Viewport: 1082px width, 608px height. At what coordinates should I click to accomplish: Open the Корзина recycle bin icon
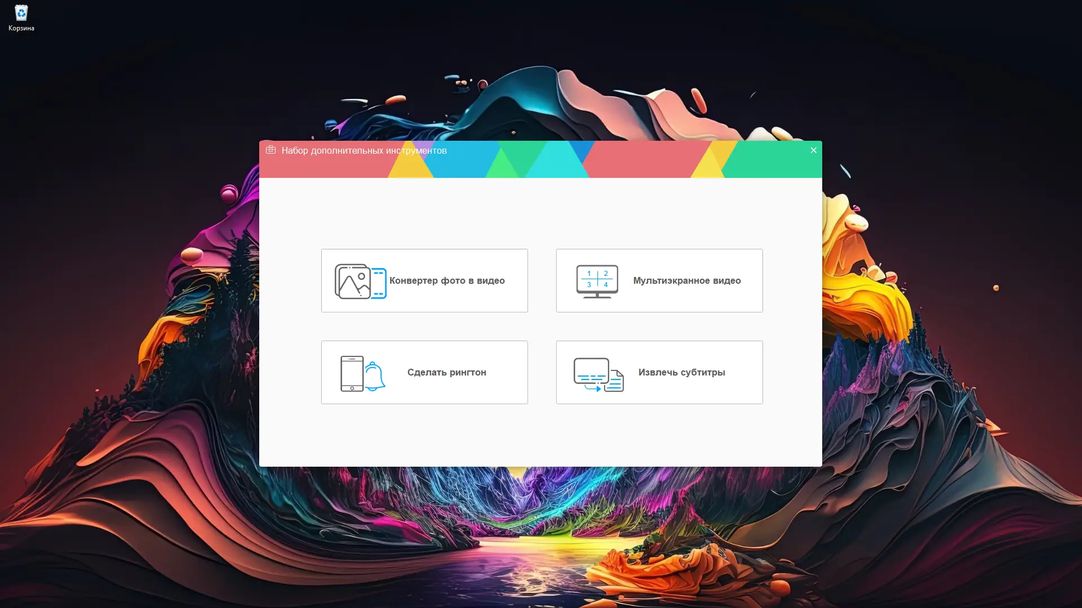(21, 13)
